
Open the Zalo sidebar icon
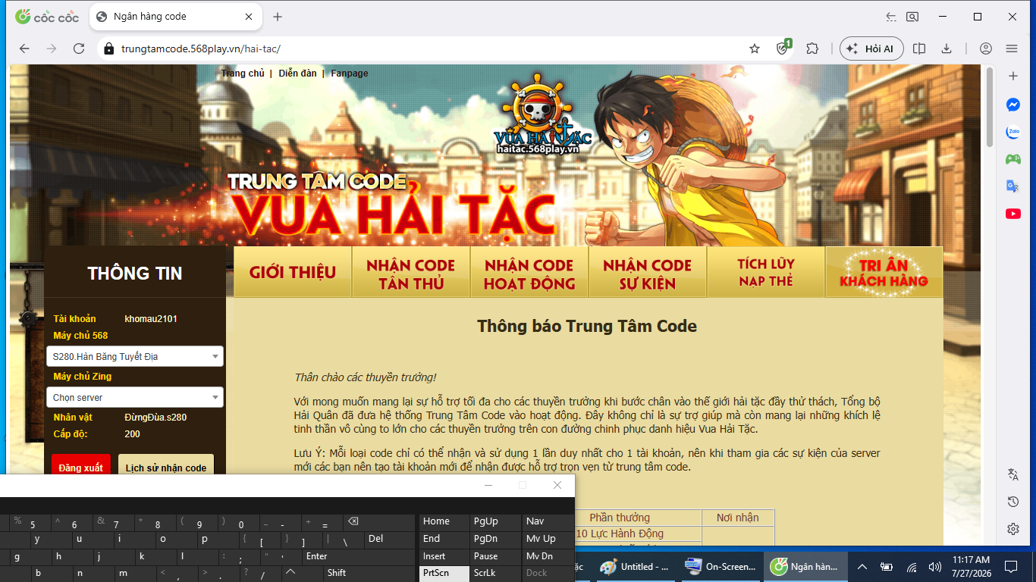point(1012,132)
